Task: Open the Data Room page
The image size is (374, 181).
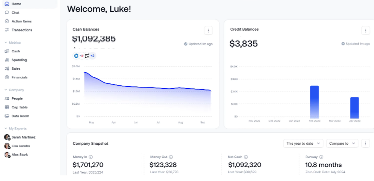Action: [20, 116]
